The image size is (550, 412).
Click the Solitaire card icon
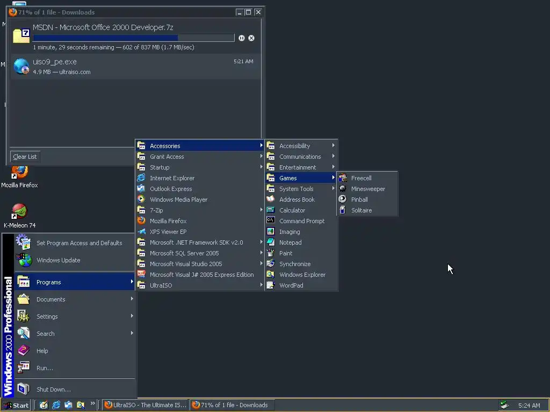click(x=343, y=210)
